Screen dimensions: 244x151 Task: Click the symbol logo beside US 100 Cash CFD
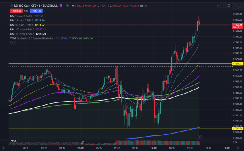[11, 5]
